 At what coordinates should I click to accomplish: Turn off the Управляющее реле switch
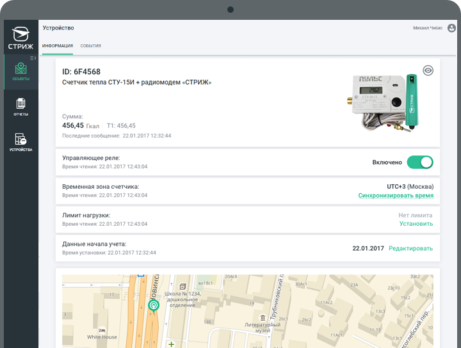pos(419,162)
